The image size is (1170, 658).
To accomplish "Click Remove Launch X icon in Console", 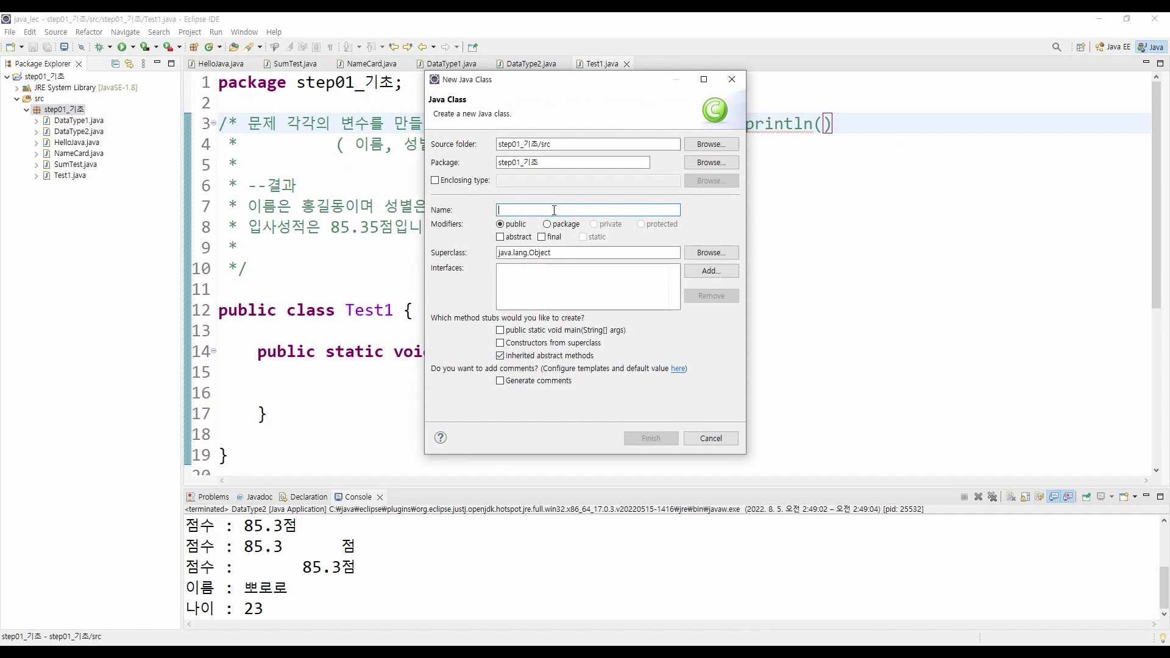I will tap(978, 497).
